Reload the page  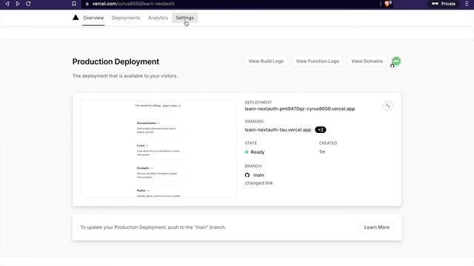pyautogui.click(x=28, y=4)
